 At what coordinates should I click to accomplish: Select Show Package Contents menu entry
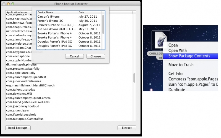coord(189,56)
